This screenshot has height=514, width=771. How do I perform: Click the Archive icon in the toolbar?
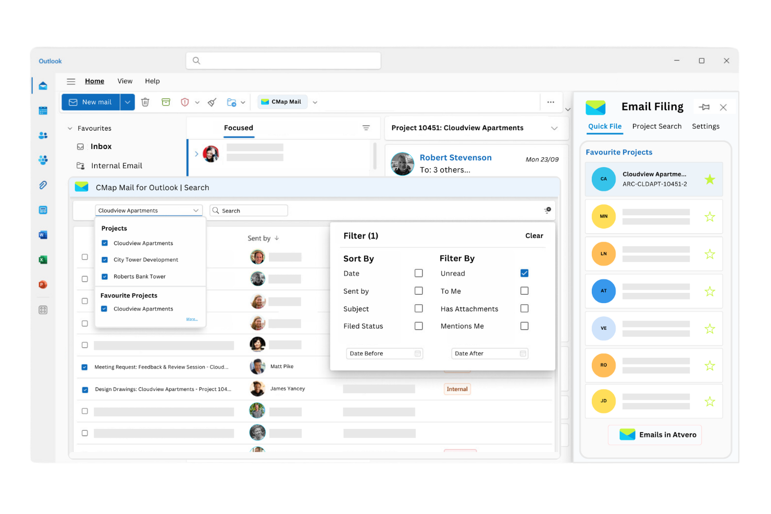(166, 102)
